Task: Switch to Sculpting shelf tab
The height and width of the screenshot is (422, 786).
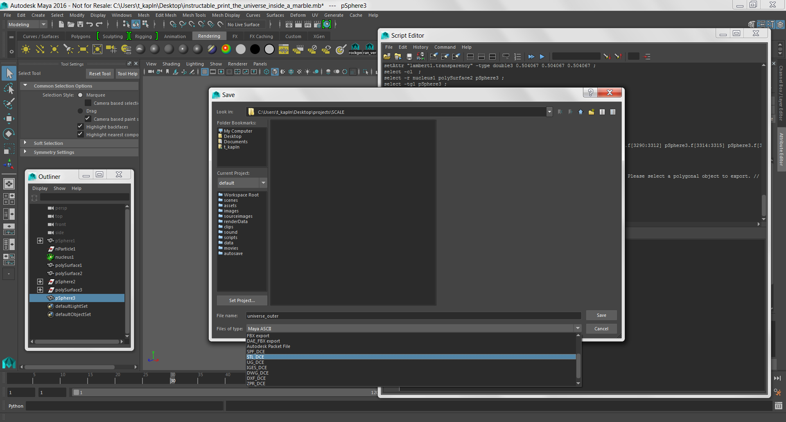Action: pos(113,36)
